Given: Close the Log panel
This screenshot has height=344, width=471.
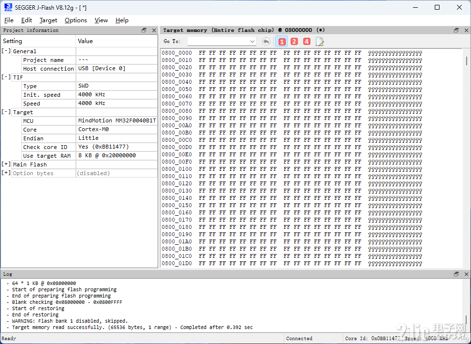Looking at the screenshot, I should coord(467,274).
